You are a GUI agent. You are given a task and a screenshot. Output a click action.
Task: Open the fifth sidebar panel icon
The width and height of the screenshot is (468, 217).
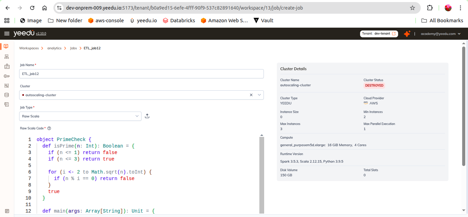click(x=7, y=85)
